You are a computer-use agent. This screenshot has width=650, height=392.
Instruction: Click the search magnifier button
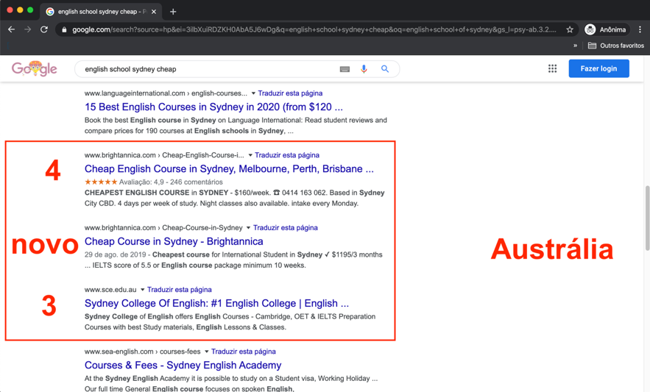click(385, 69)
